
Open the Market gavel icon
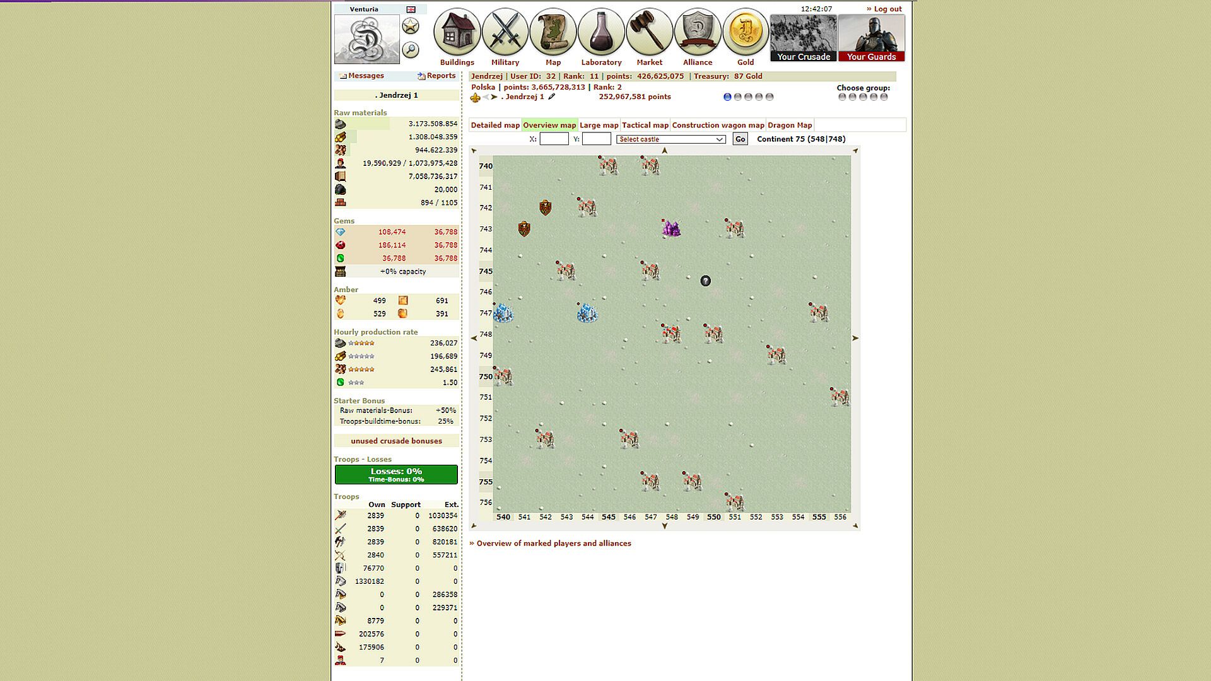(x=649, y=33)
